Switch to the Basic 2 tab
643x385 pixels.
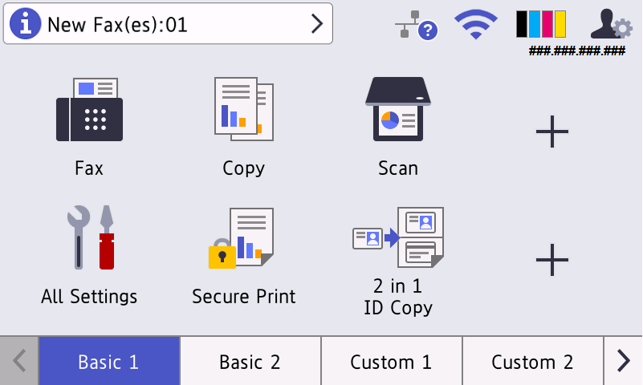(250, 362)
